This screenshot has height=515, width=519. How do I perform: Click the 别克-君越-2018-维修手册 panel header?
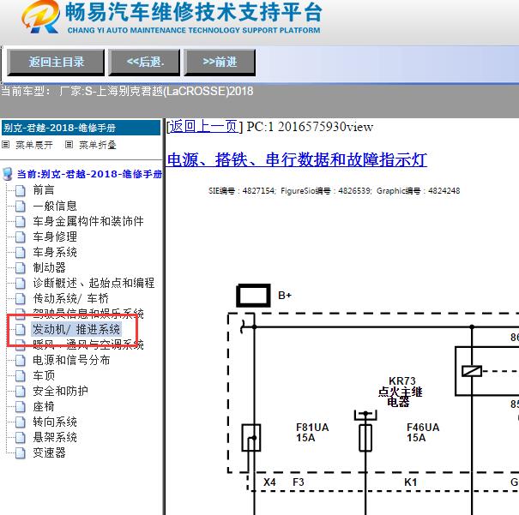(81, 128)
